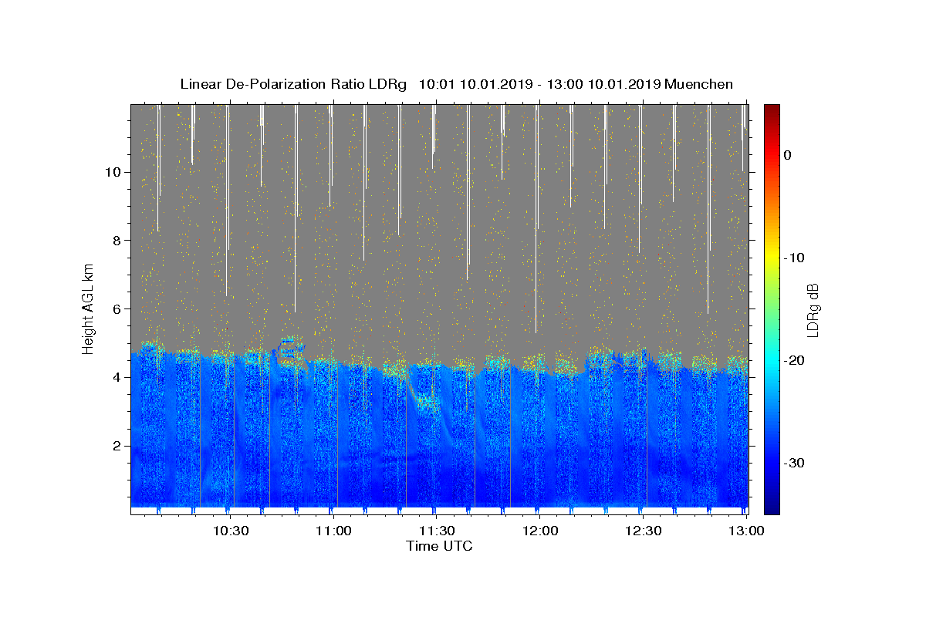Click the 11:30 time tick label
Screen dimensions: 926x617
pyautogui.click(x=437, y=531)
